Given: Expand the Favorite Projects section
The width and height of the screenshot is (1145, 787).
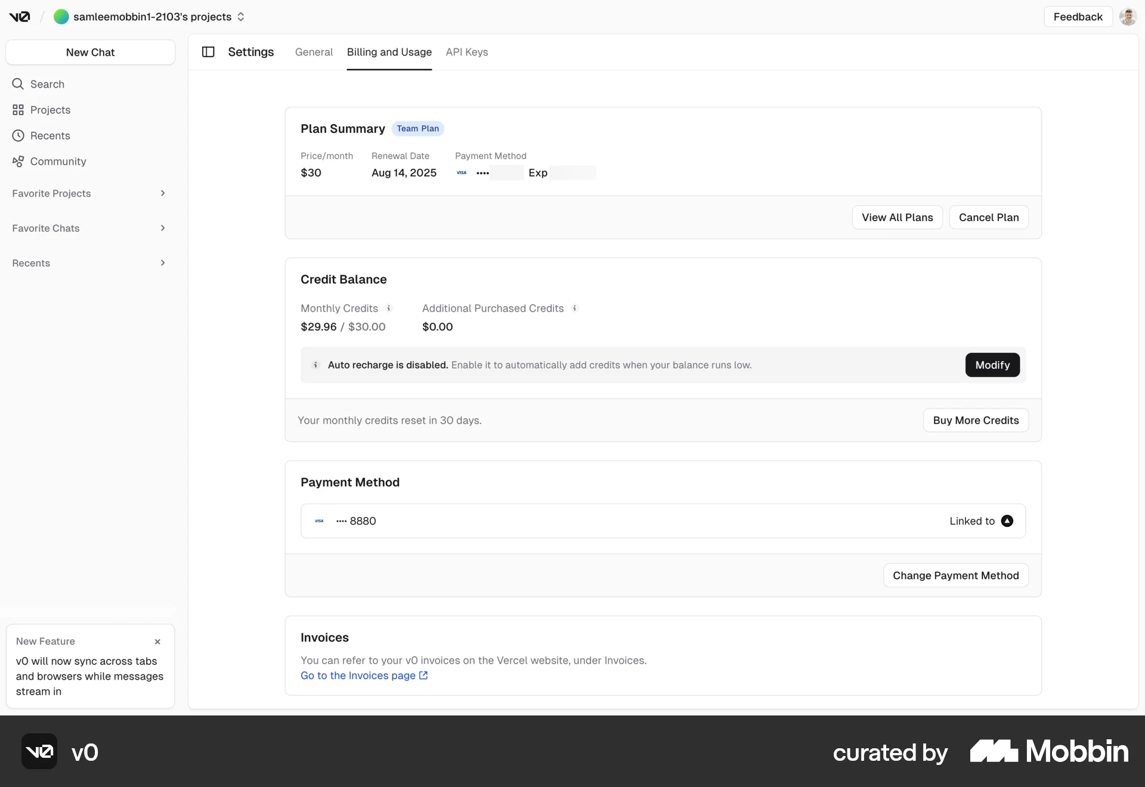Looking at the screenshot, I should point(162,193).
